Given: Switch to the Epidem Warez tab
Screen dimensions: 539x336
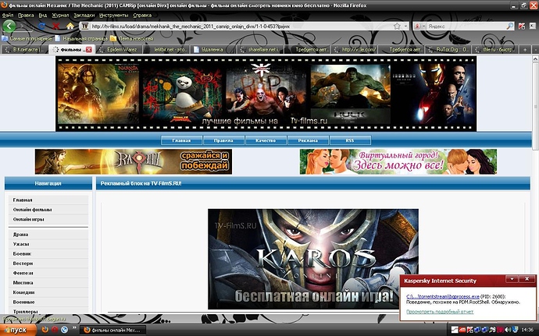Looking at the screenshot, I should tap(118, 50).
